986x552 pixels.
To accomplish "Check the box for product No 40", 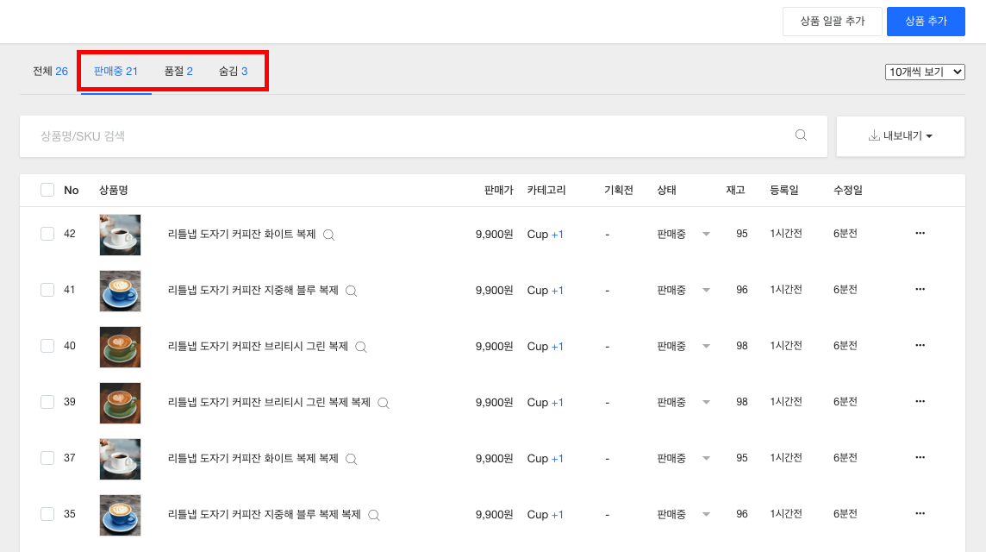I will coord(47,346).
